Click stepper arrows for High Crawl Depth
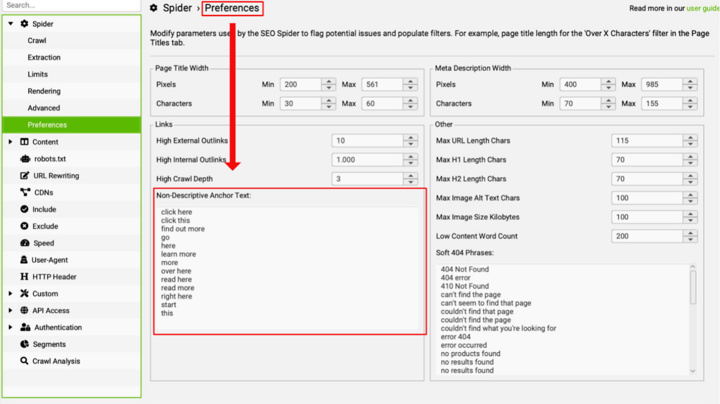Screen dimensions: 720x404 (x=411, y=179)
